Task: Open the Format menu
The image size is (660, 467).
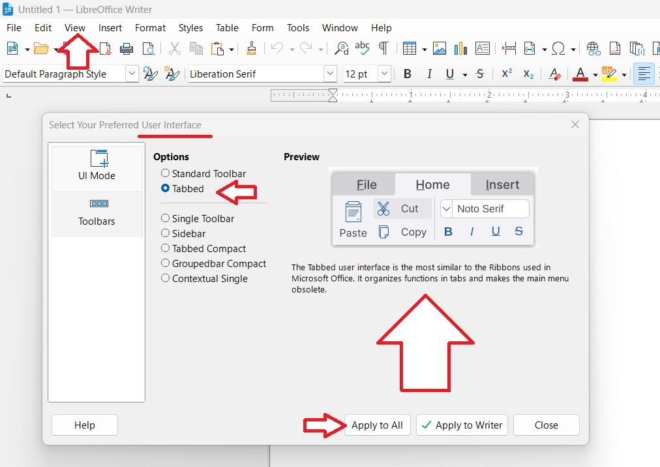Action: point(150,28)
